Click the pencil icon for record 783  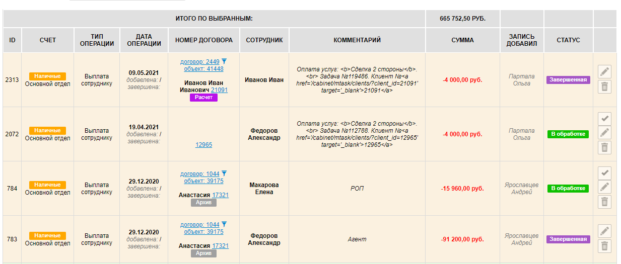tap(605, 231)
